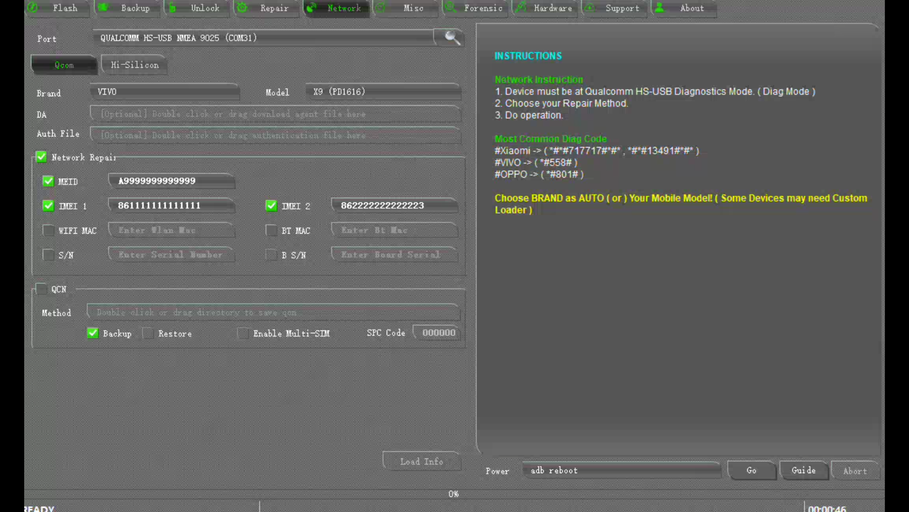Click the Auth File input field
This screenshot has width=909, height=512.
click(275, 136)
